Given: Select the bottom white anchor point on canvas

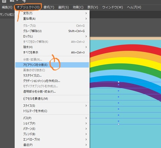Looking at the screenshot, I should [119, 124].
